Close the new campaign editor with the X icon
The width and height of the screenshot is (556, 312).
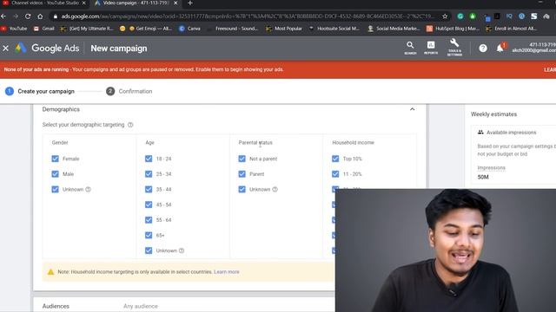pyautogui.click(x=6, y=49)
